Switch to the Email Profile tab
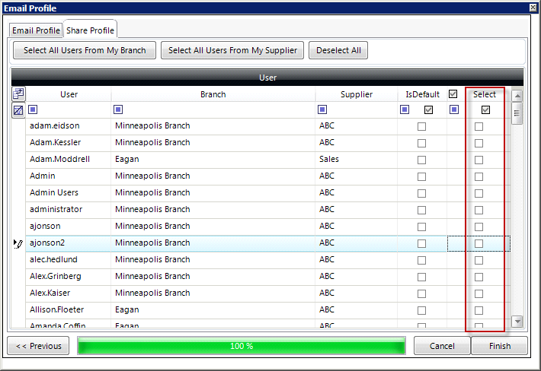The image size is (541, 371). click(35, 30)
